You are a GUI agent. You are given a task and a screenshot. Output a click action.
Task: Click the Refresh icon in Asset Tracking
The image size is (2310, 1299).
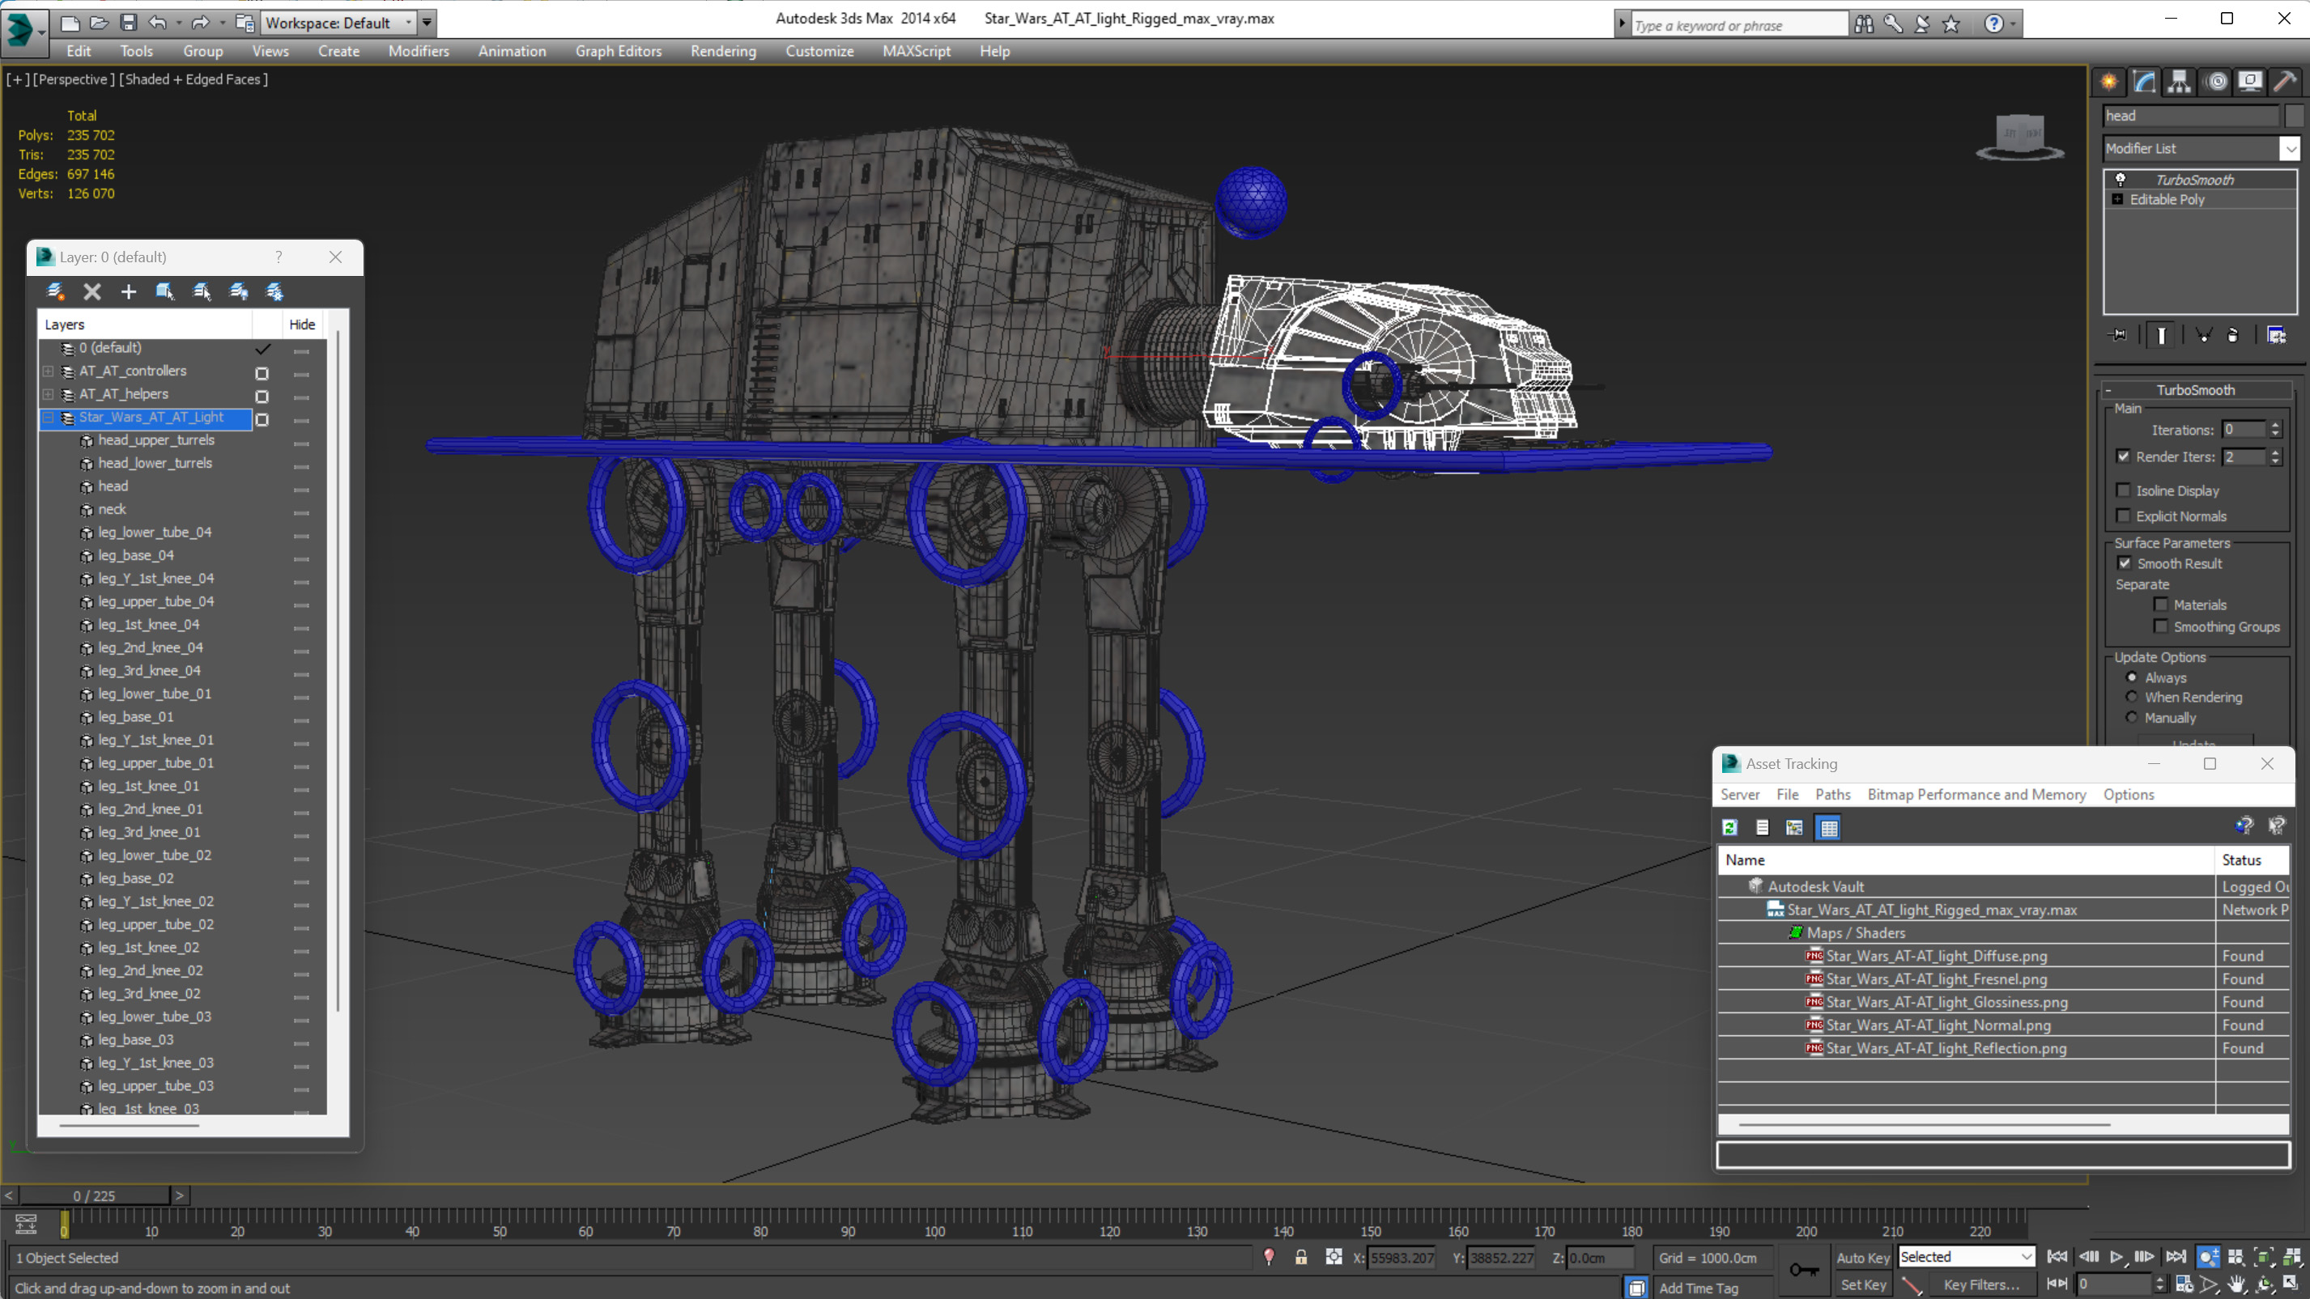[1729, 827]
